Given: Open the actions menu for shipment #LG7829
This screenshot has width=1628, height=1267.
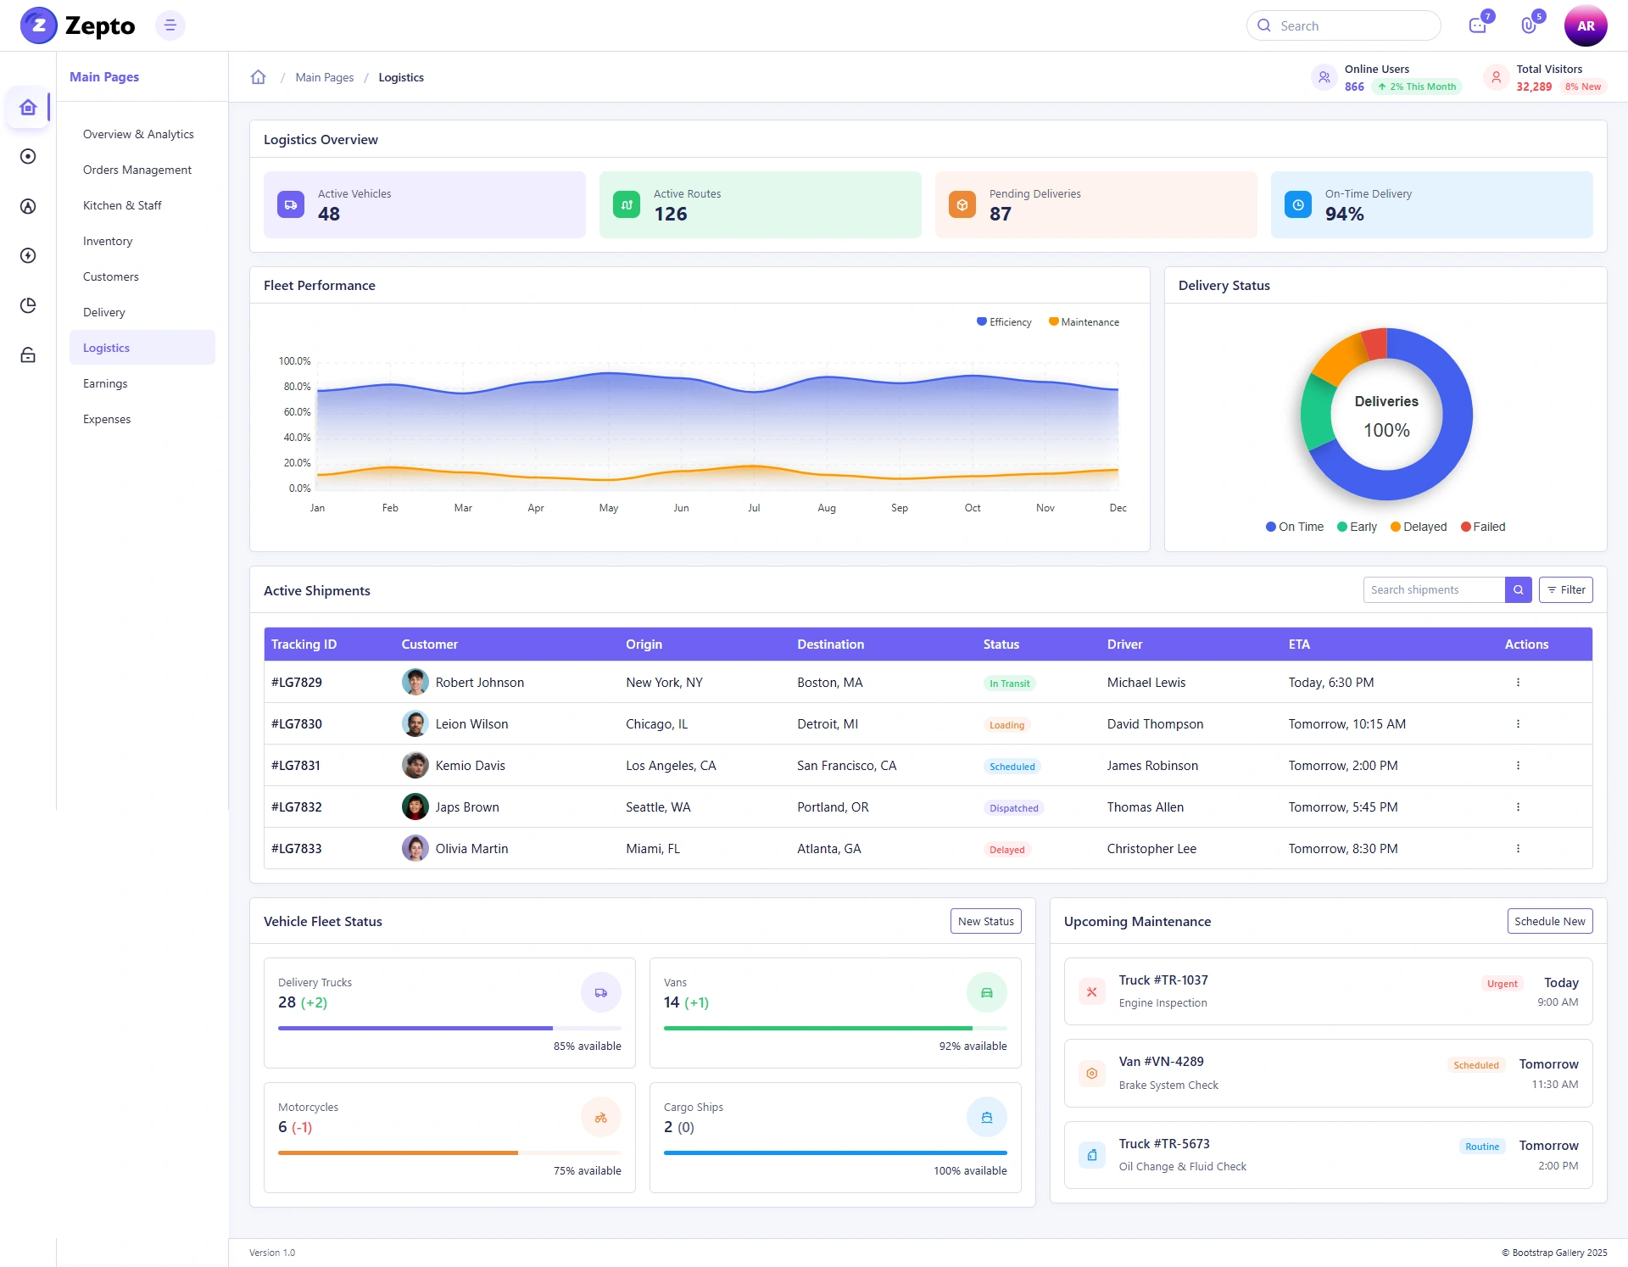Looking at the screenshot, I should [1518, 682].
